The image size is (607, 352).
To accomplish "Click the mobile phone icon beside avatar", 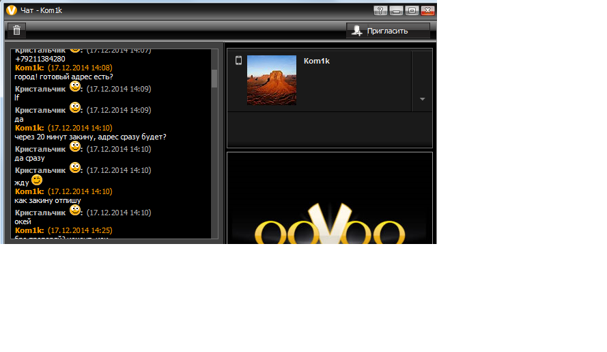I will pyautogui.click(x=238, y=60).
